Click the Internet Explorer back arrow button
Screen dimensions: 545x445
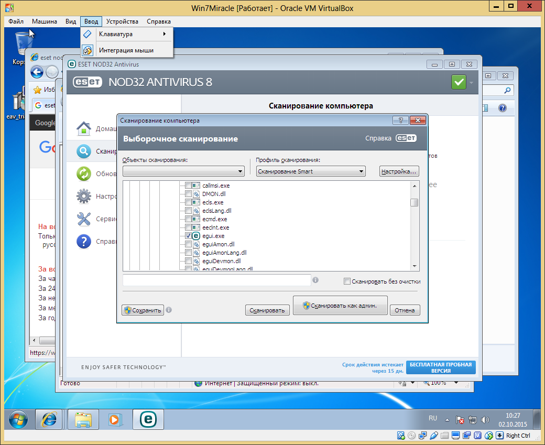[x=37, y=72]
